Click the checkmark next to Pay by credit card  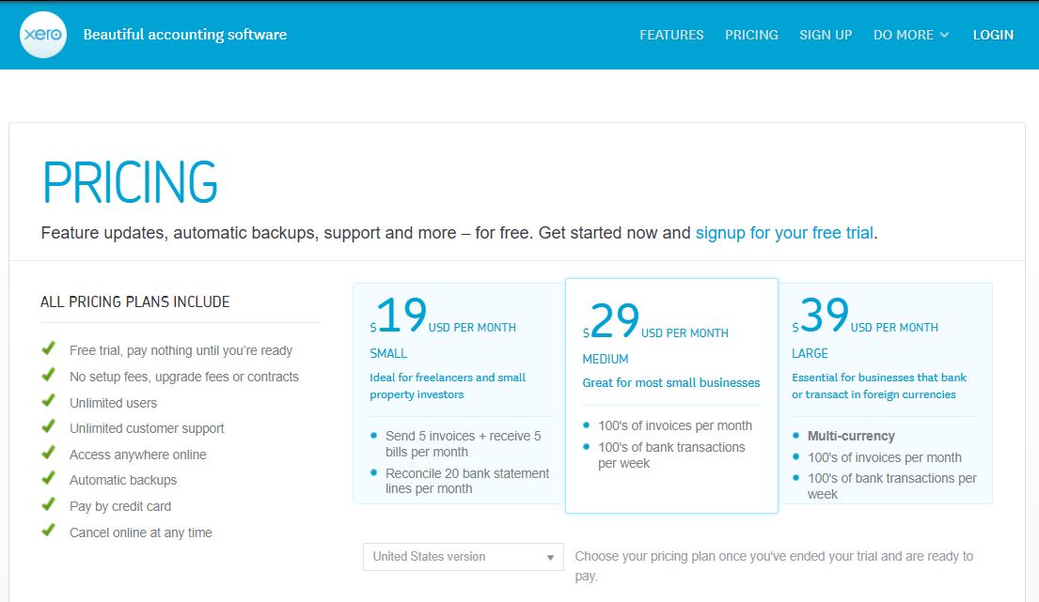pyautogui.click(x=50, y=503)
